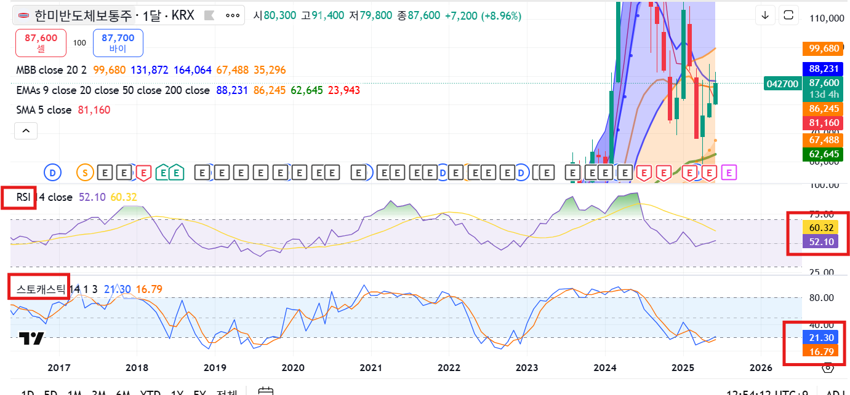
Task: Open the three-dot more menu beside KRX
Action: pos(233,15)
